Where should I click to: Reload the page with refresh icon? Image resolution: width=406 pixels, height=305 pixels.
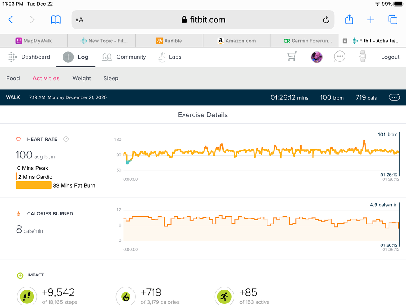tap(326, 20)
